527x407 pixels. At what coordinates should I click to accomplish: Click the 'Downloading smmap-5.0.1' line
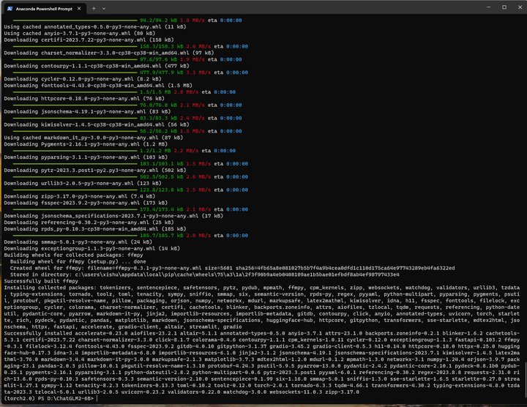point(78,242)
